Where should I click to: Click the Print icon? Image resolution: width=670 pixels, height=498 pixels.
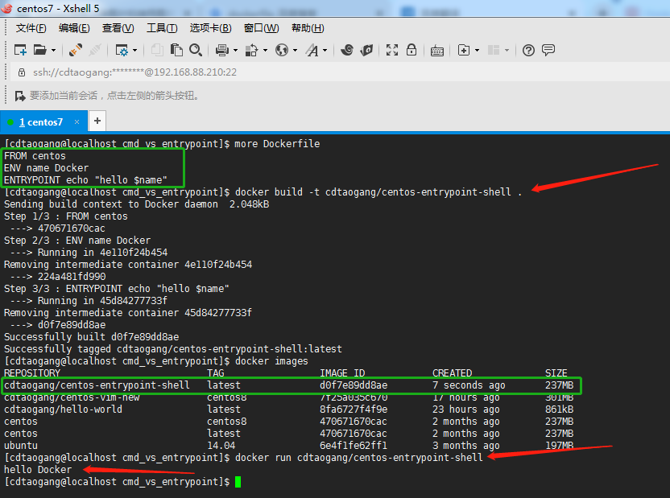point(222,51)
